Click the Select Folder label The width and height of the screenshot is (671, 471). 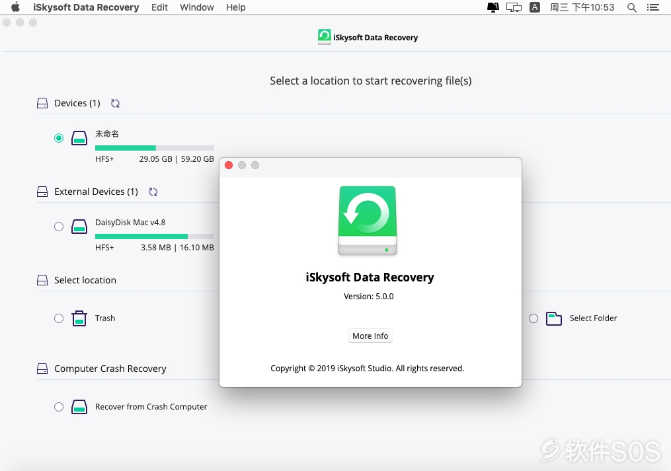(x=593, y=318)
